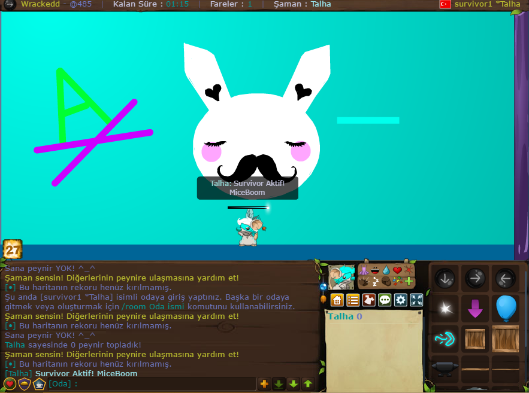Click the [Oda] chat input field

(152, 383)
